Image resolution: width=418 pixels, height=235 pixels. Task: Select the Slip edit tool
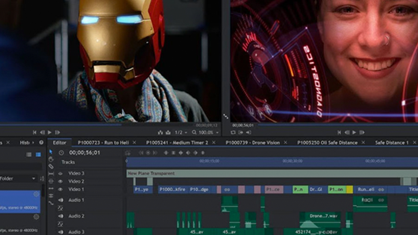(x=51, y=174)
